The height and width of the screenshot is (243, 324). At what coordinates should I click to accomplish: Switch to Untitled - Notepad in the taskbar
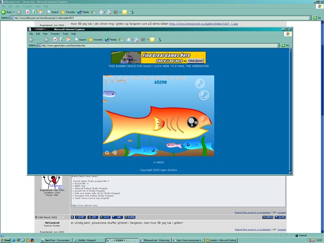[x=88, y=240]
